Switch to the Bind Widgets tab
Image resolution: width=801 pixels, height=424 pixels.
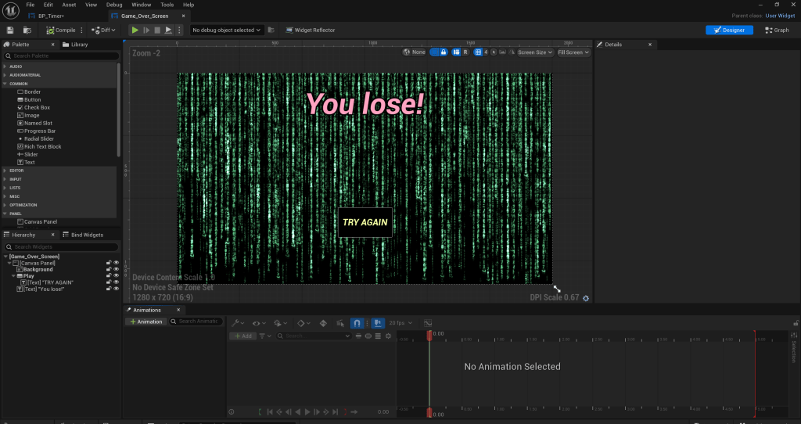86,235
